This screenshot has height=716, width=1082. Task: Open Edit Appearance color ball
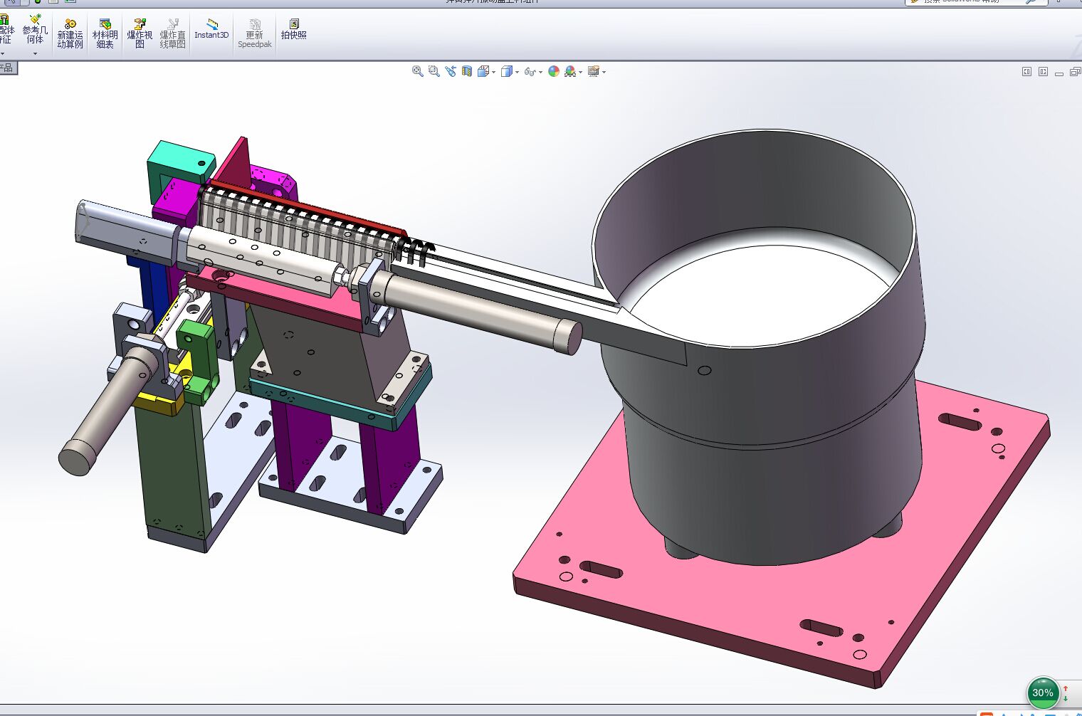(x=554, y=71)
